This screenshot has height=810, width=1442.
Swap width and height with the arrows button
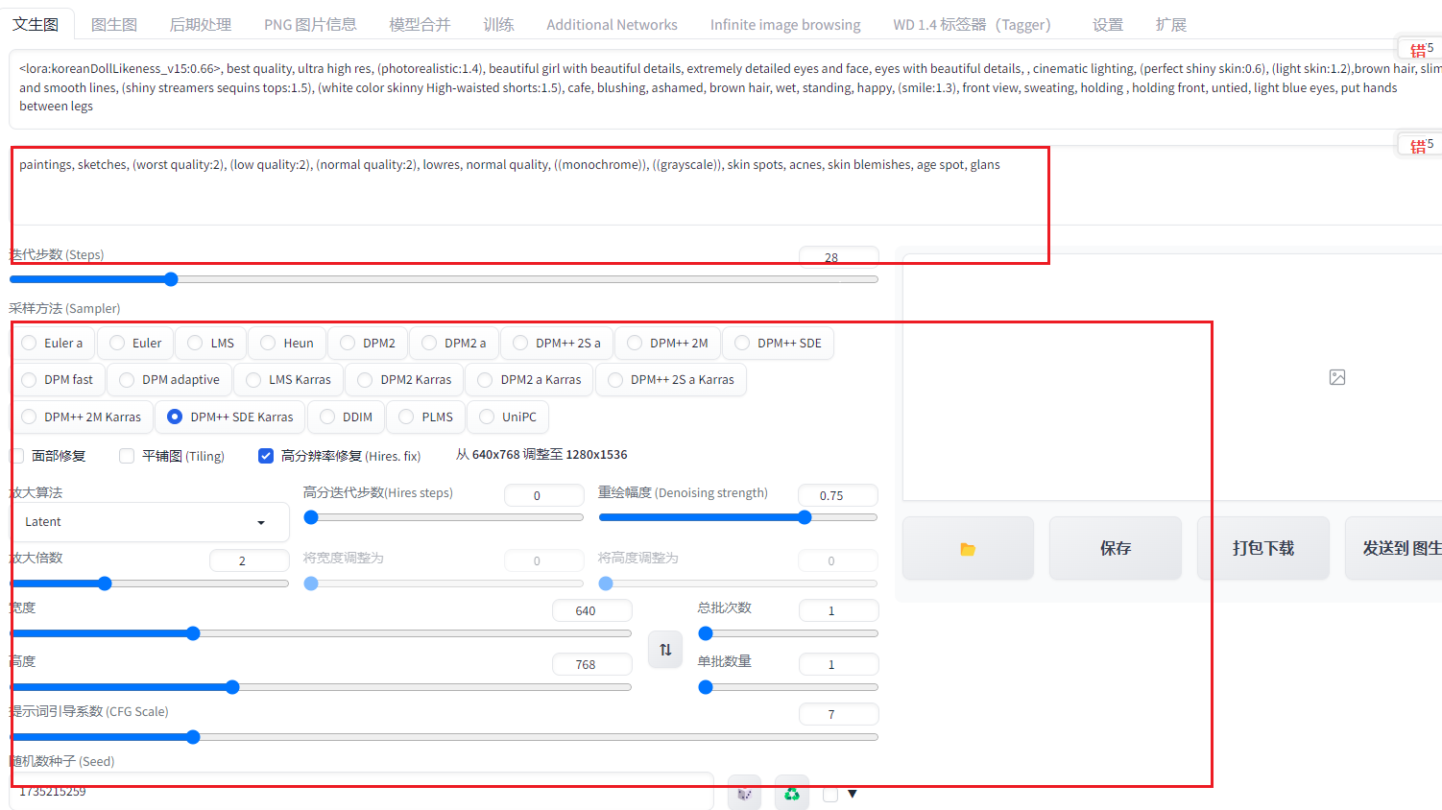tap(665, 650)
